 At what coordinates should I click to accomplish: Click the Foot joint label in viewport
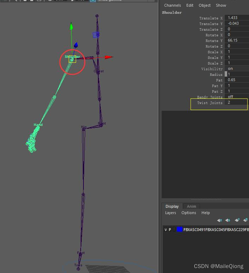point(81,253)
